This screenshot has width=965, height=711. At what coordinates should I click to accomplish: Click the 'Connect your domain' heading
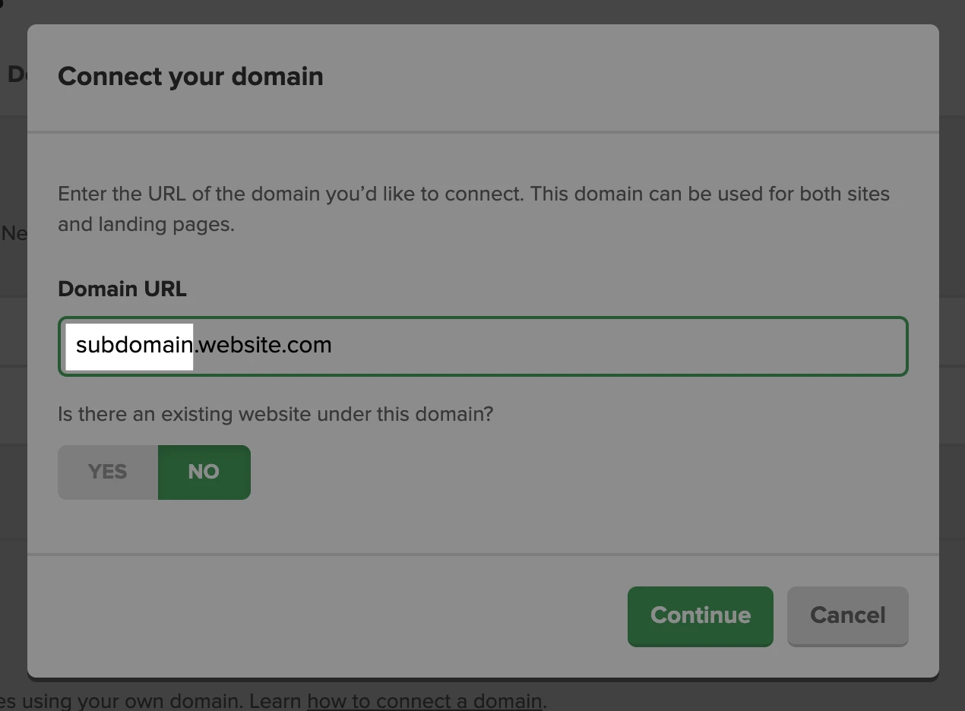191,77
